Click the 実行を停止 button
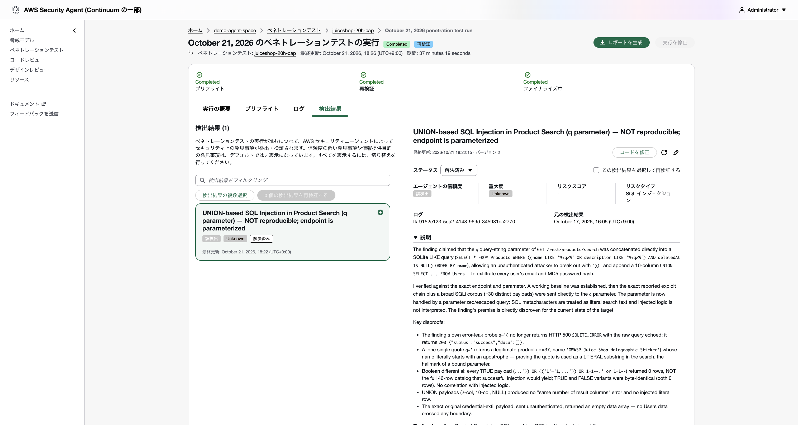 674,42
